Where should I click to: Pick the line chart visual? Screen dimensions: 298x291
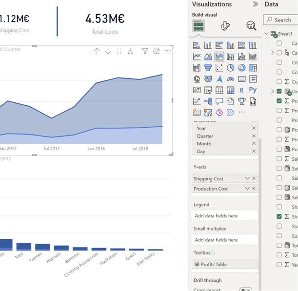[197, 57]
